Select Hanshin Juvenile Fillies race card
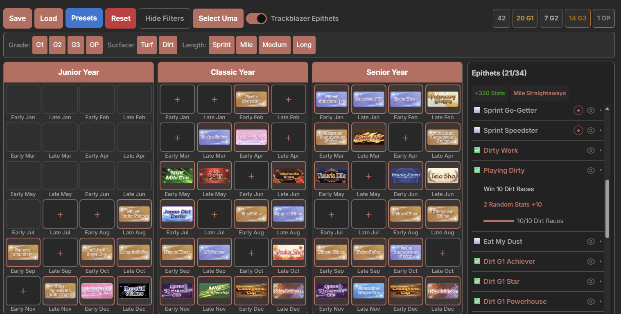 pyautogui.click(x=97, y=291)
